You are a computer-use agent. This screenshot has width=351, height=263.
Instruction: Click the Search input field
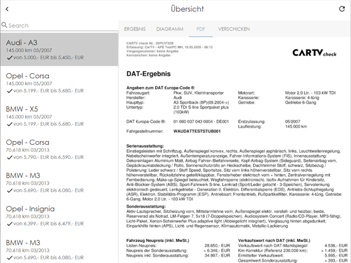tap(59, 25)
